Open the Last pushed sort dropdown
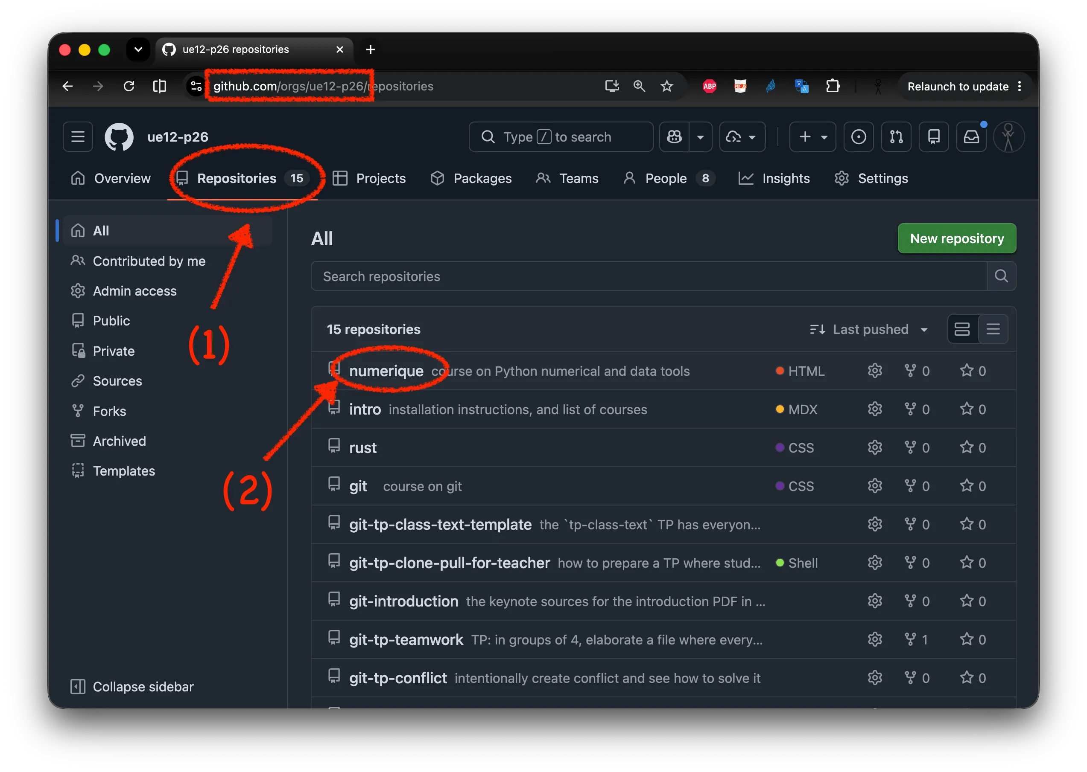The image size is (1087, 772). [x=869, y=329]
